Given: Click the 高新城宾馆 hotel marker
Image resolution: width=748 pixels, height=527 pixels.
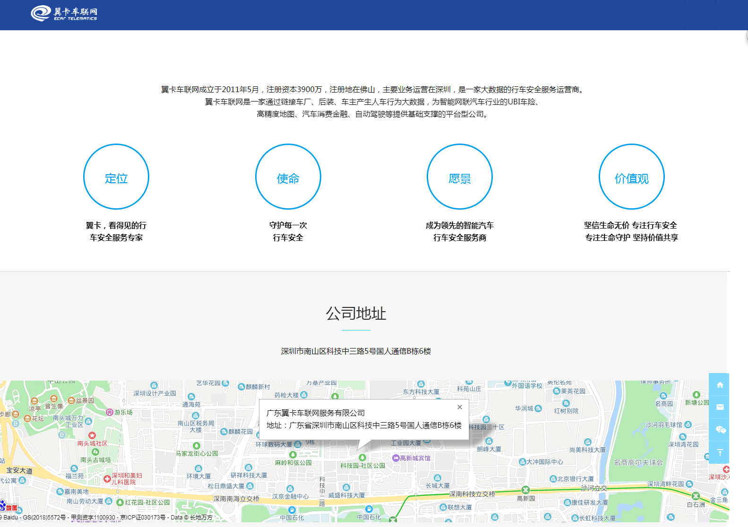Looking at the screenshot, I should (x=396, y=458).
